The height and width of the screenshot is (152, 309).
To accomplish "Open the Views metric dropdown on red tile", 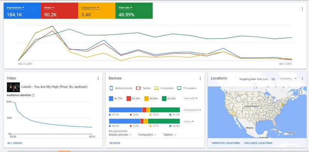I will (x=49, y=8).
